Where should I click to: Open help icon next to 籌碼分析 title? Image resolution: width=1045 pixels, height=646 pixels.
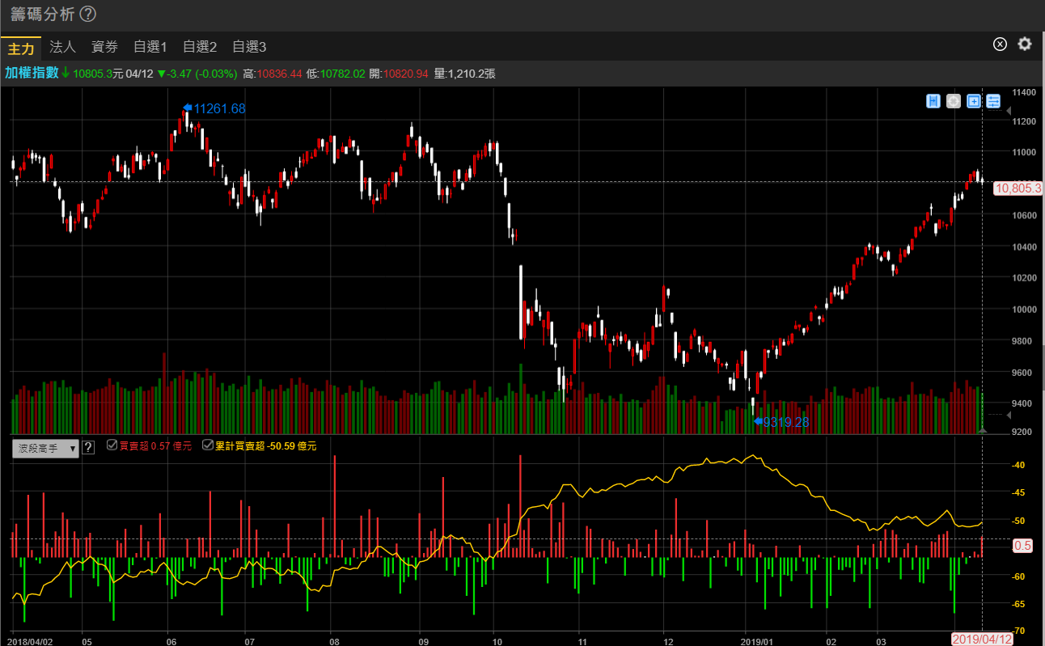point(88,15)
